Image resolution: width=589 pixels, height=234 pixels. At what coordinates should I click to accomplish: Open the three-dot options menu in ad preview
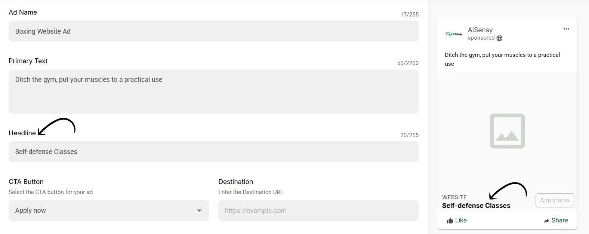566,29
